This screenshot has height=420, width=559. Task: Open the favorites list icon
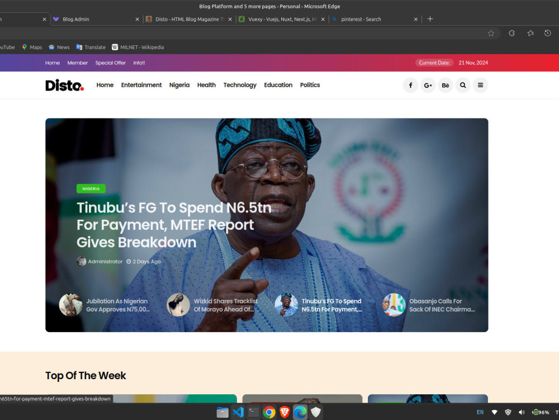click(530, 33)
